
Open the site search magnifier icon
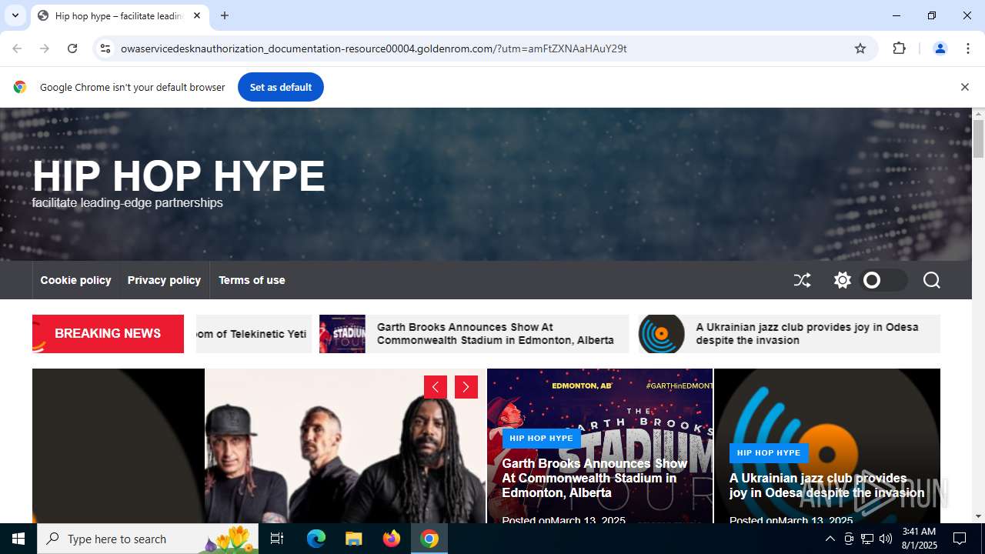click(931, 280)
